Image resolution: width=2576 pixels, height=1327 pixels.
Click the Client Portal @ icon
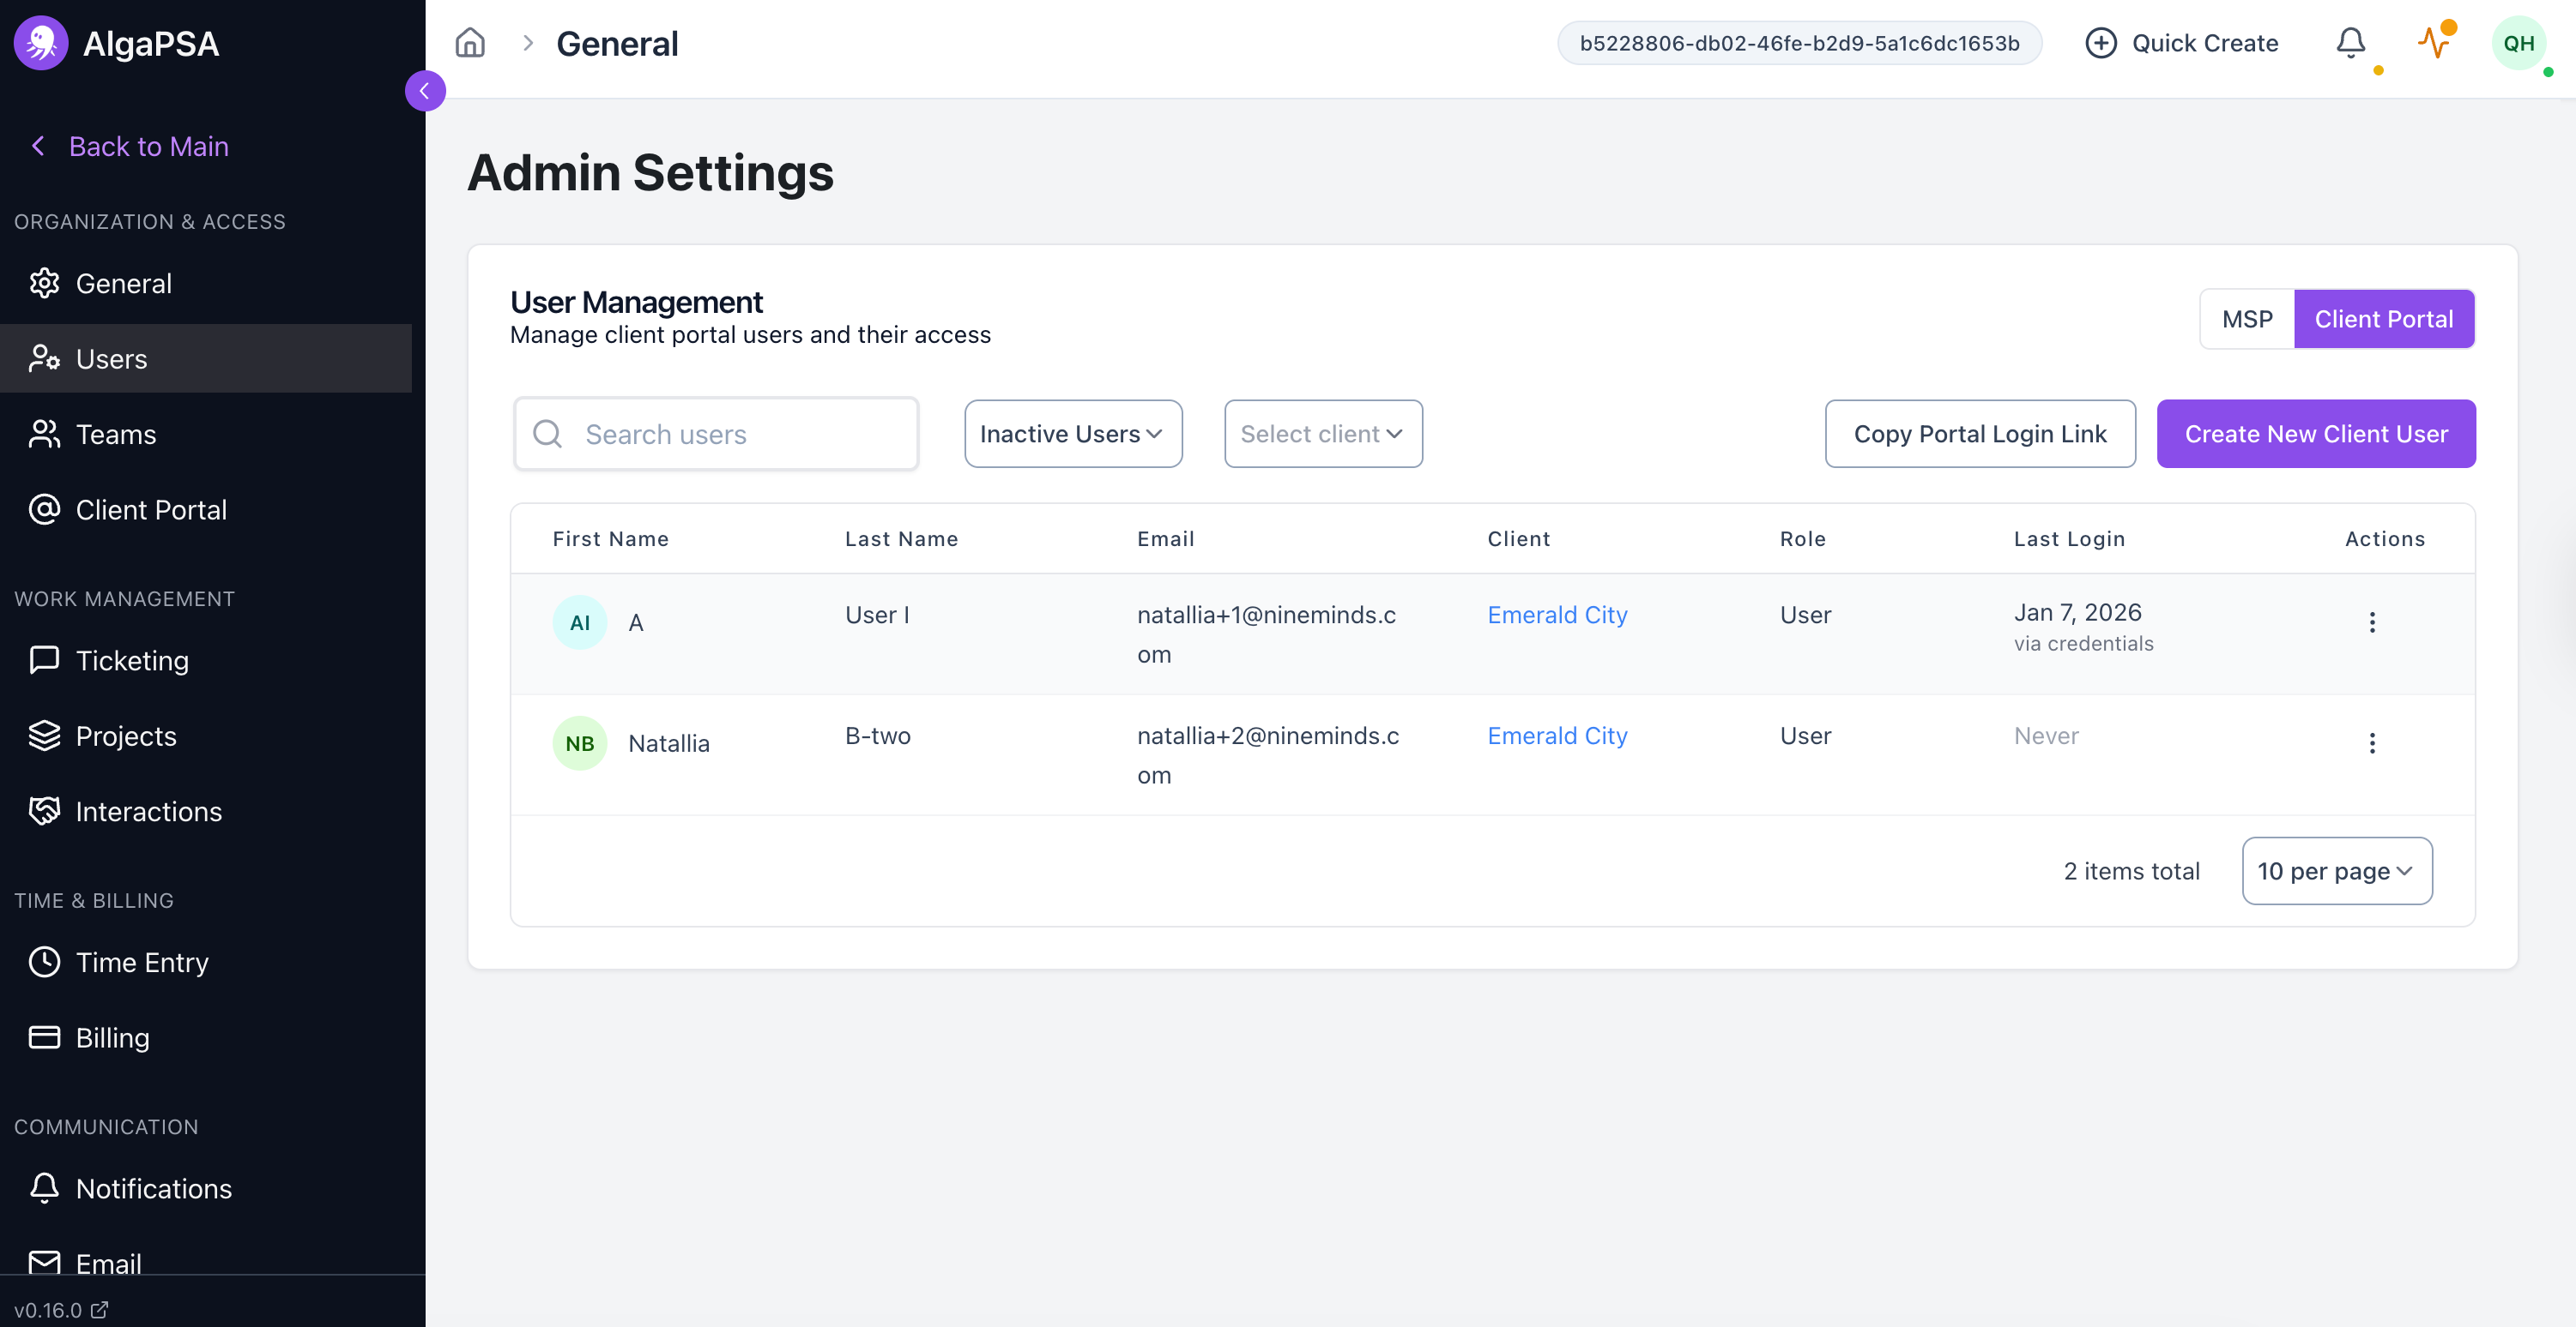45,508
